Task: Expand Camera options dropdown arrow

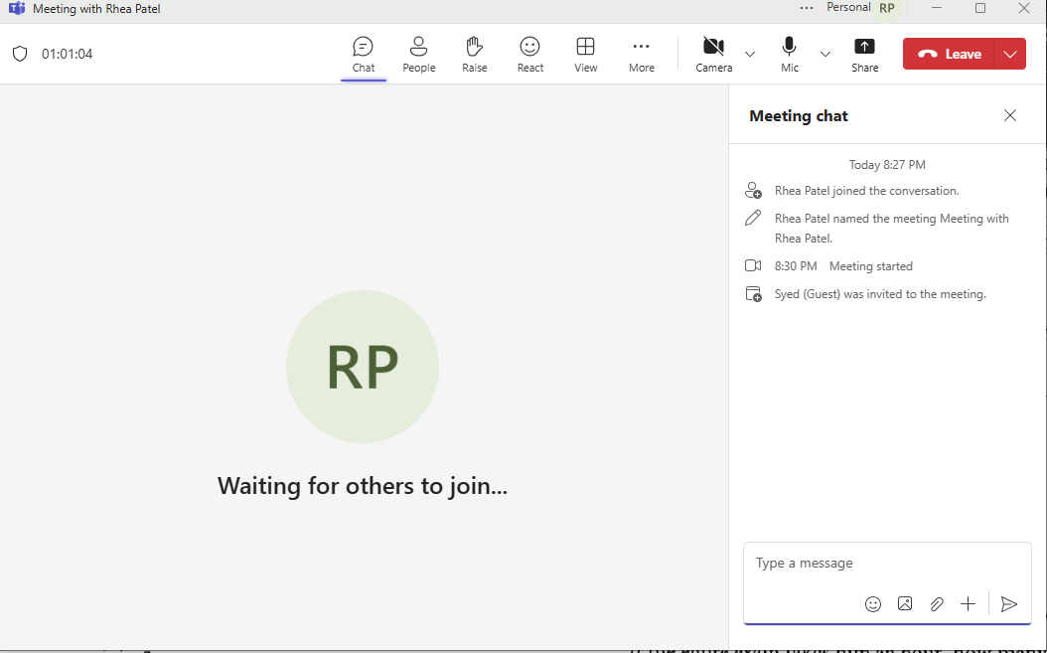Action: [750, 54]
